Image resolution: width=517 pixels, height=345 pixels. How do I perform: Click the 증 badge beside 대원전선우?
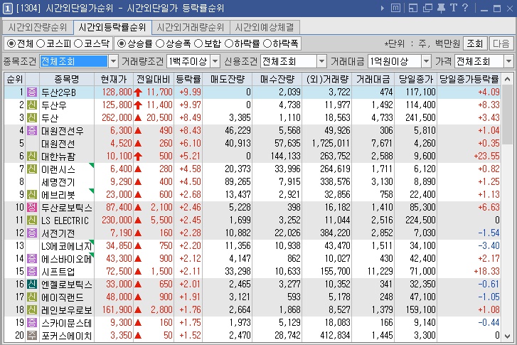tap(32, 131)
